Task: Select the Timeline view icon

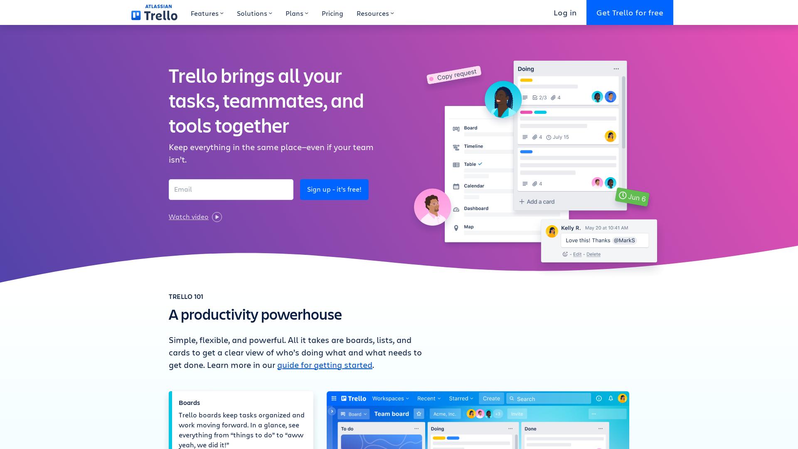Action: (456, 146)
